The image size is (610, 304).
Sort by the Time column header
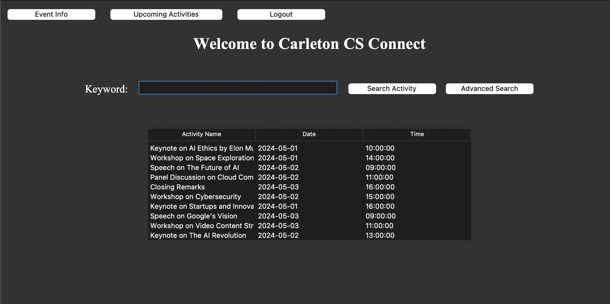coord(417,134)
